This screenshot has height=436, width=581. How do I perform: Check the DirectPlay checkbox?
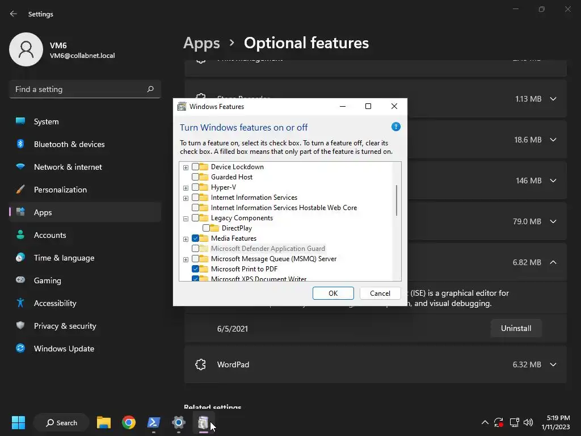click(x=206, y=228)
